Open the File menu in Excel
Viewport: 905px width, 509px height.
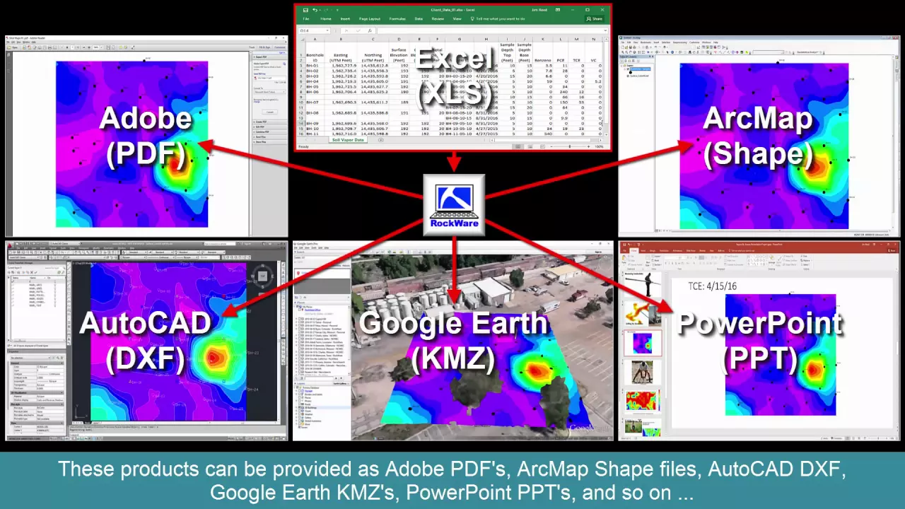pyautogui.click(x=305, y=18)
